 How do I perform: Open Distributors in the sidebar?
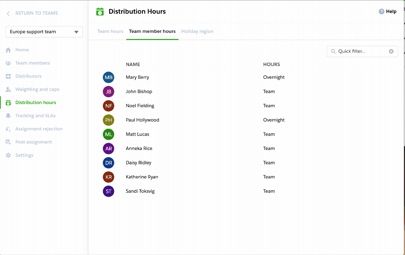coord(28,76)
